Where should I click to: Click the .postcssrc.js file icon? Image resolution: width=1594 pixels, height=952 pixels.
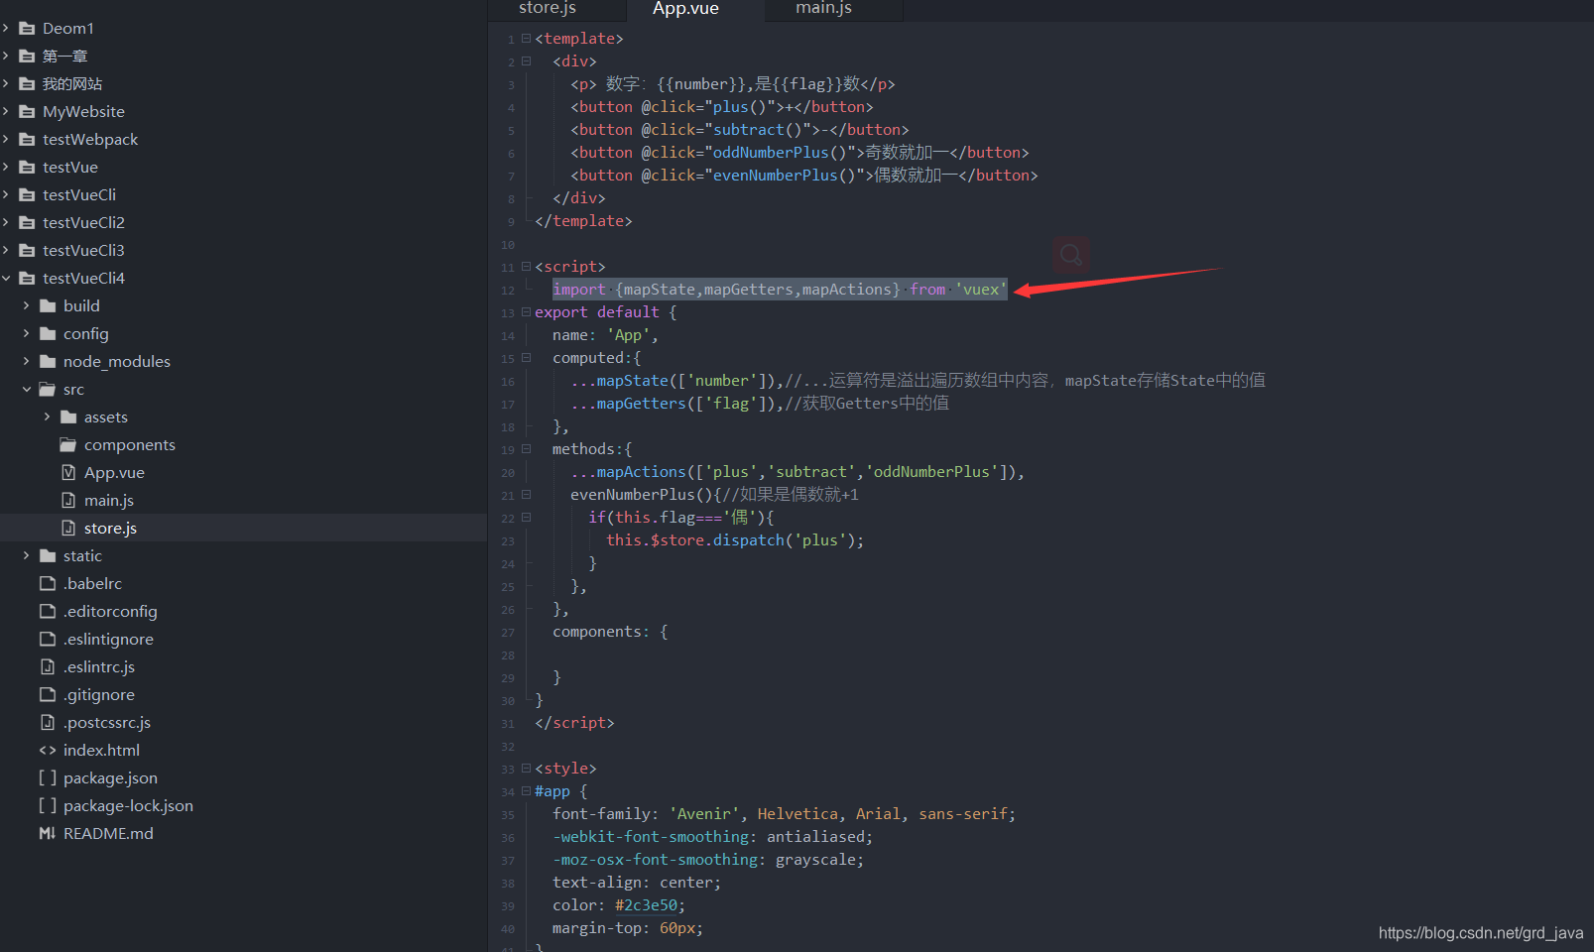(x=48, y=723)
